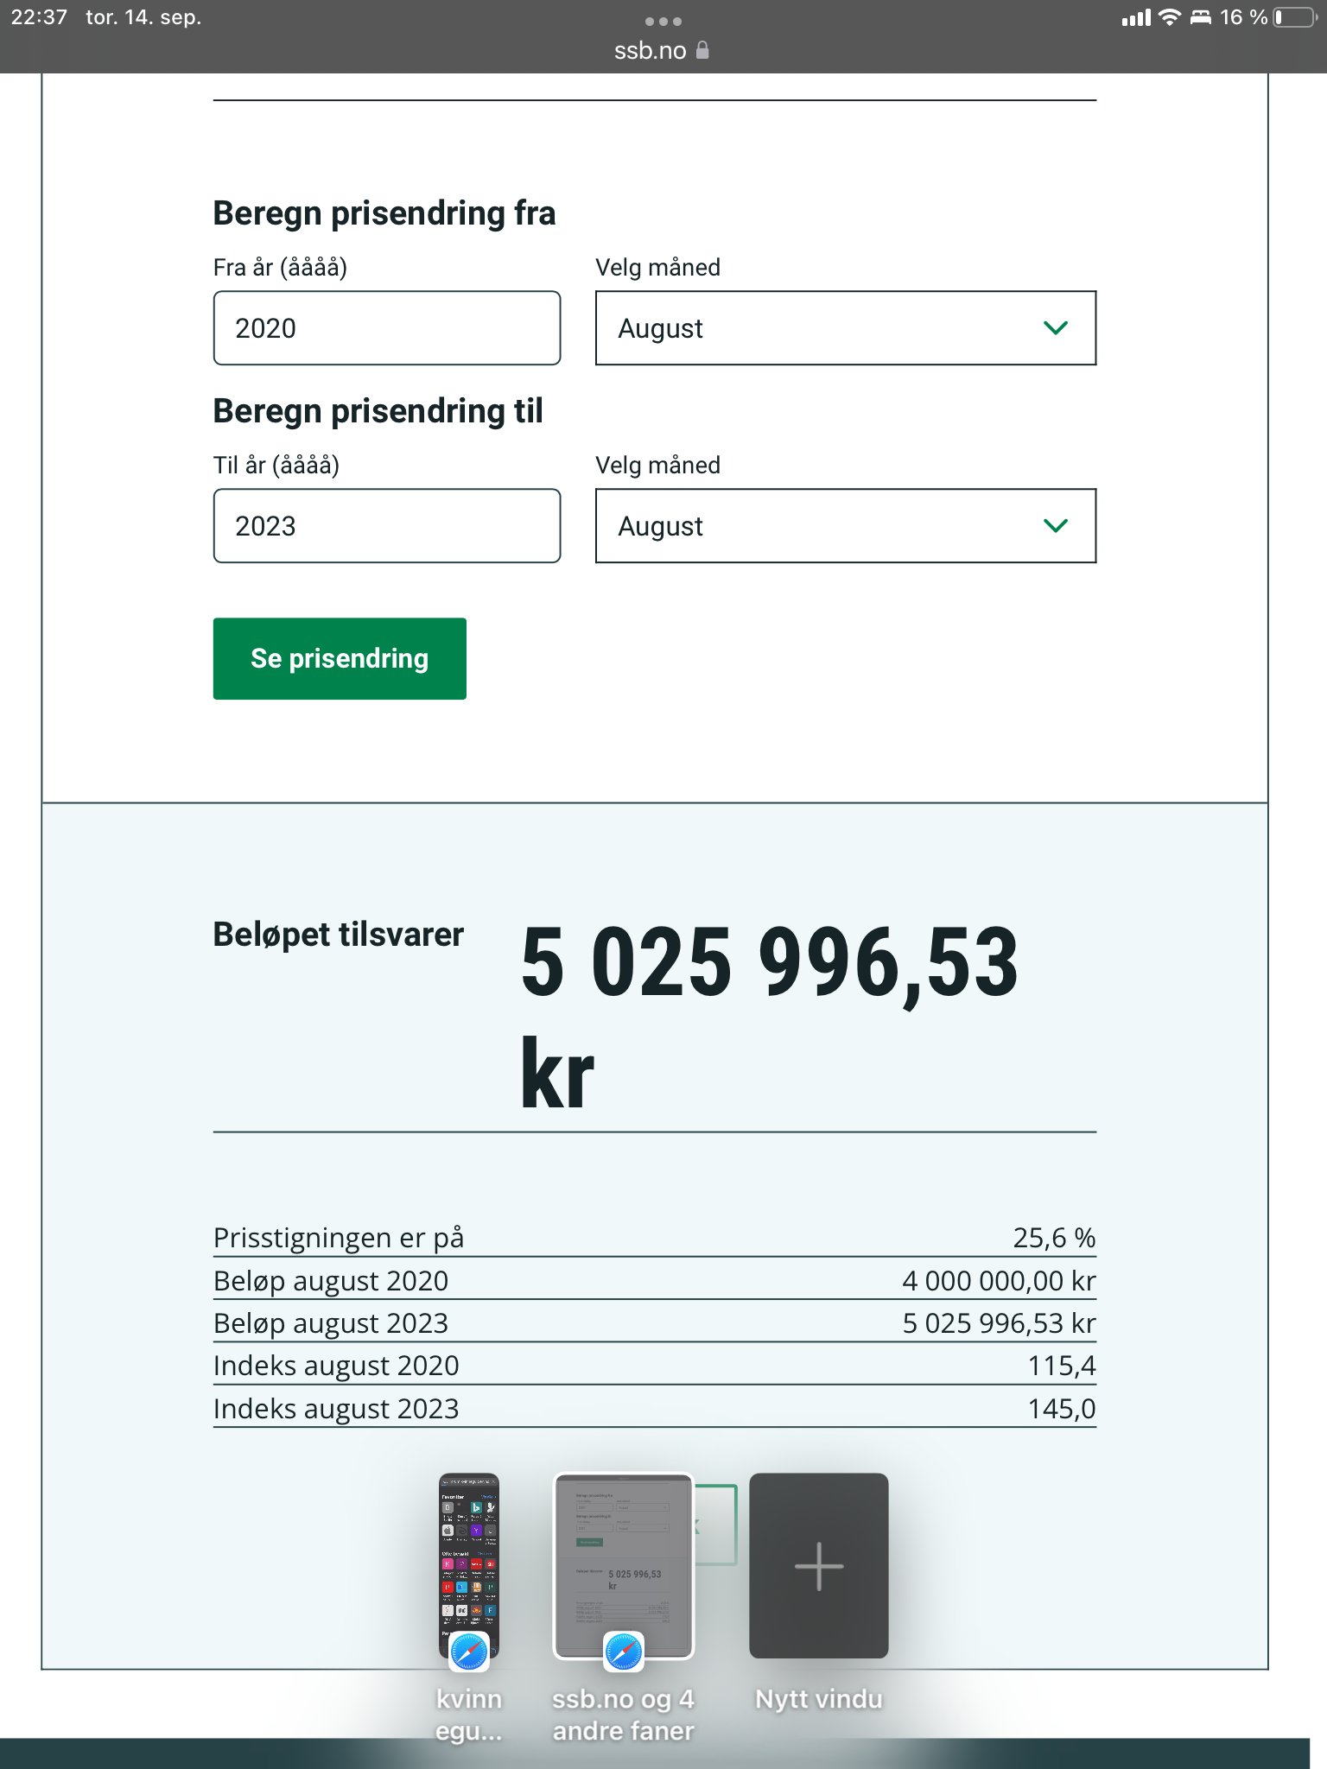
Task: Expand the month dropdown under Beregn prisendring til
Action: tap(846, 526)
